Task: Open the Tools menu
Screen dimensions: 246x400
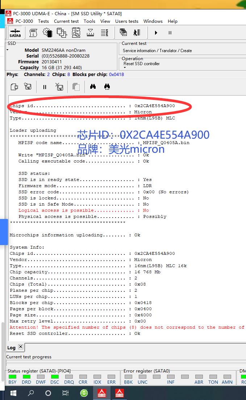Action: coord(89,21)
